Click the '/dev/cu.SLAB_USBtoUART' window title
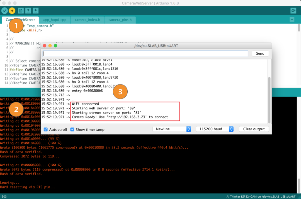 click(x=156, y=46)
